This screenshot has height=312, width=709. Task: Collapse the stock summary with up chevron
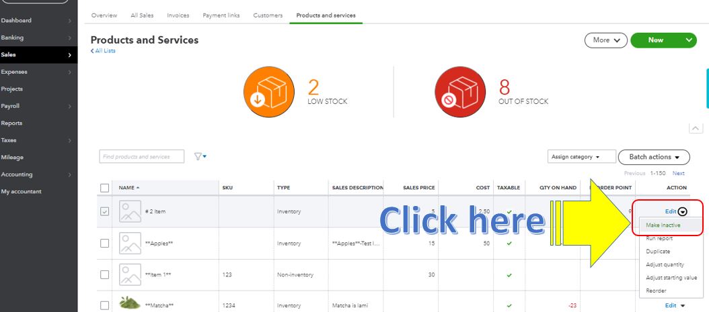(696, 128)
